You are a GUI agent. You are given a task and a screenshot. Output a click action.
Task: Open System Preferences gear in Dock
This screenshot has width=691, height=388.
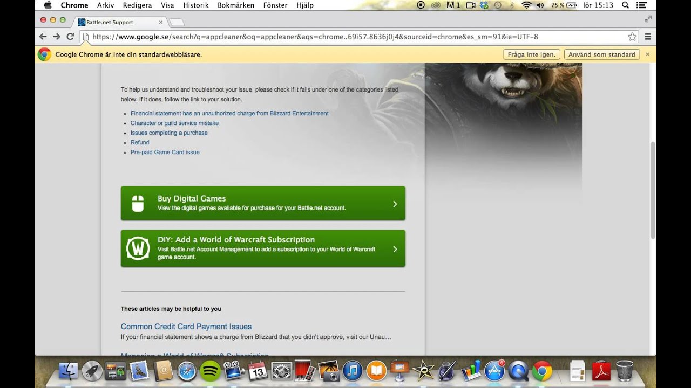point(281,371)
